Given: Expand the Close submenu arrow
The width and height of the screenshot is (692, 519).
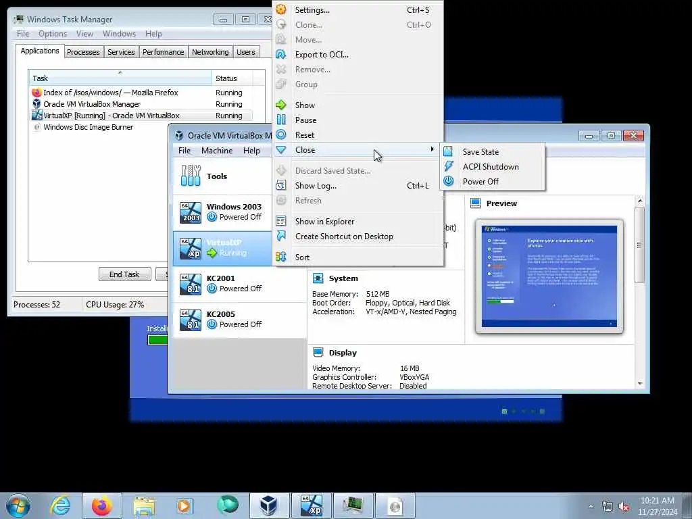Looking at the screenshot, I should (x=432, y=149).
